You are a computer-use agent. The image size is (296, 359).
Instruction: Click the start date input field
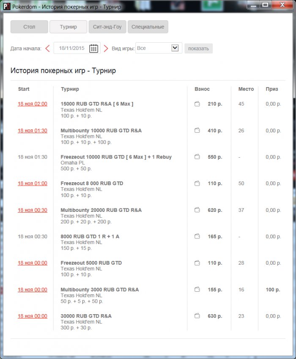click(72, 48)
